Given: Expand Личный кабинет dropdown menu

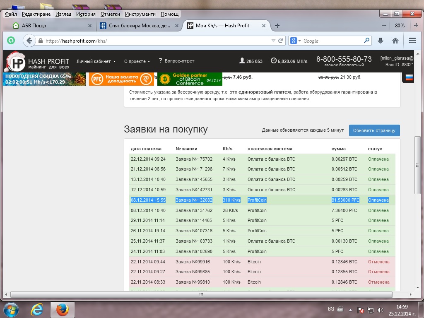Looking at the screenshot, I should (96, 61).
